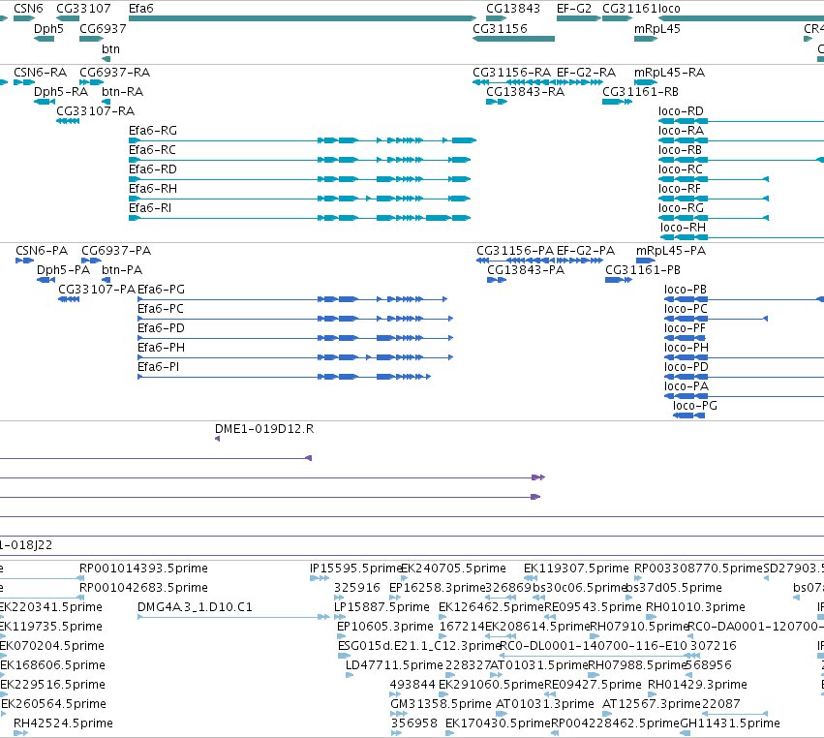Click the DME1-019D12.R feature label
This screenshot has width=824, height=738.
[264, 429]
